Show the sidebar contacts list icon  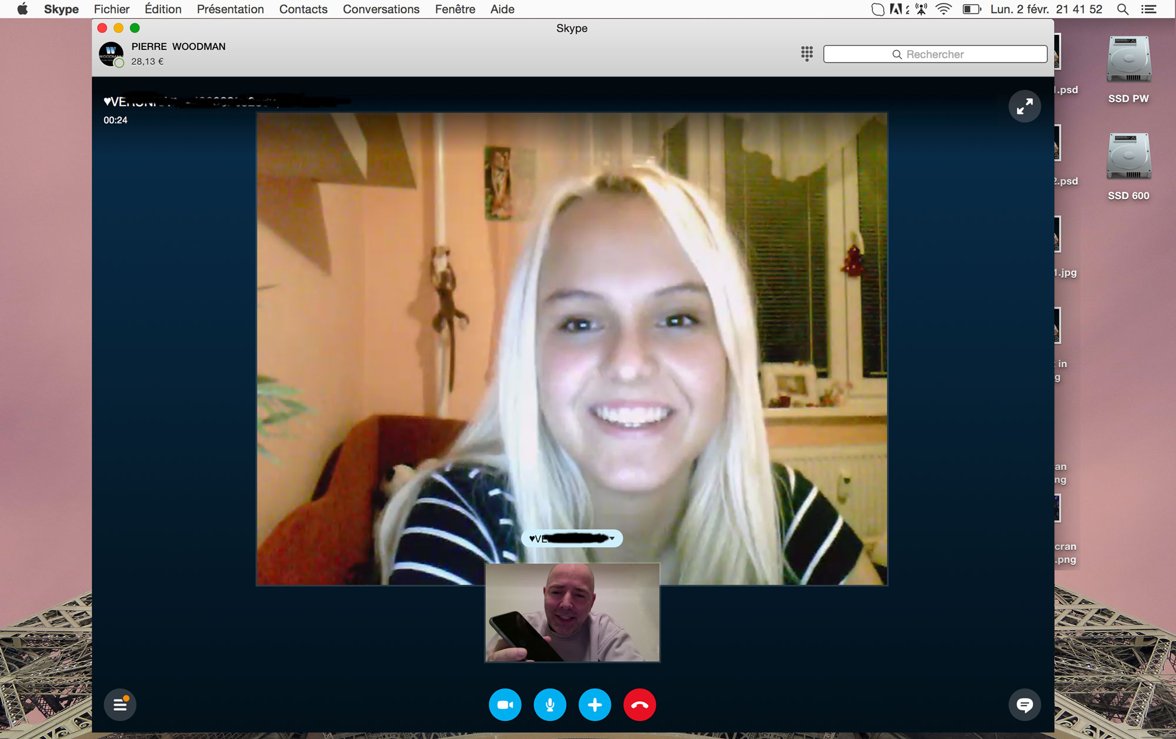[x=120, y=704]
